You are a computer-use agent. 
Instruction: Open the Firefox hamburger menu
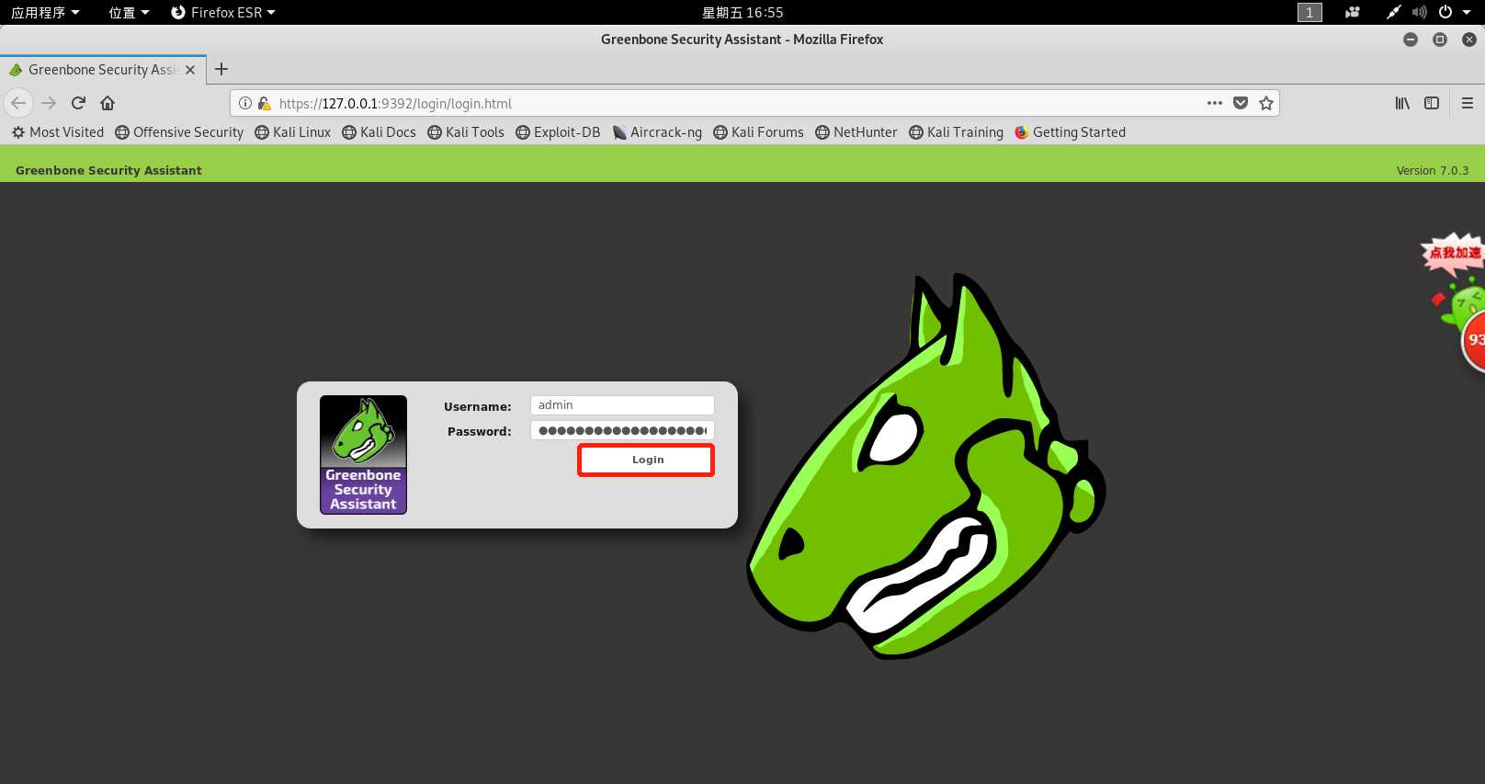pos(1468,103)
